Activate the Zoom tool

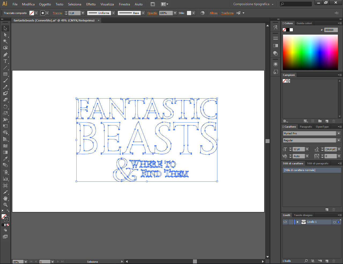pyautogui.click(x=5, y=205)
